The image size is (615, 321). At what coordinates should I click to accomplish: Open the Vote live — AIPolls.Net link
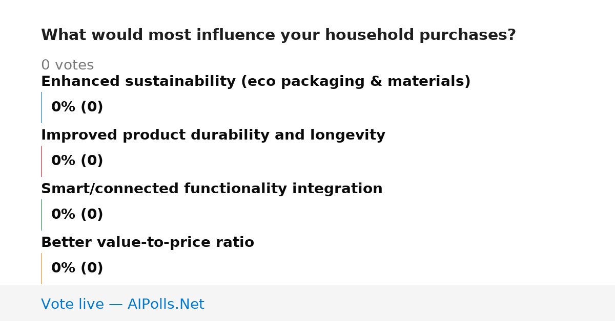coord(122,304)
